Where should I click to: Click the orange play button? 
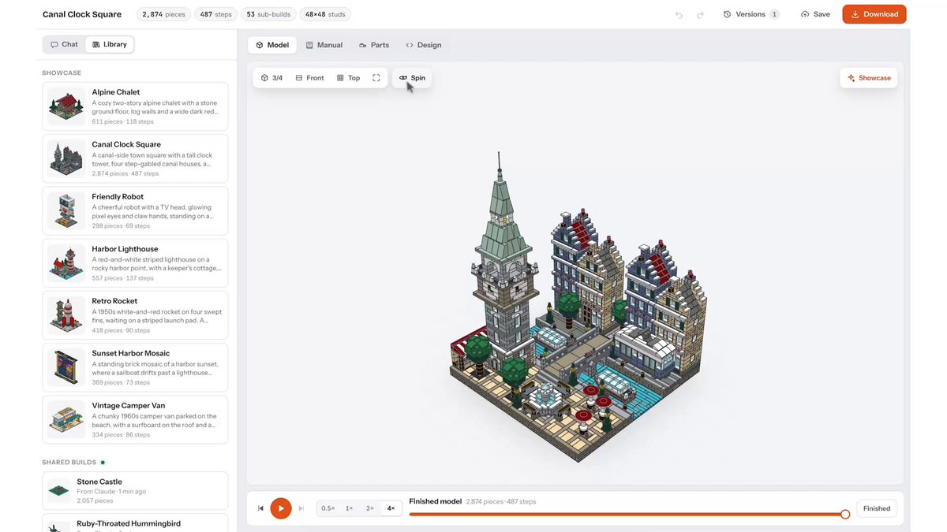pyautogui.click(x=281, y=508)
